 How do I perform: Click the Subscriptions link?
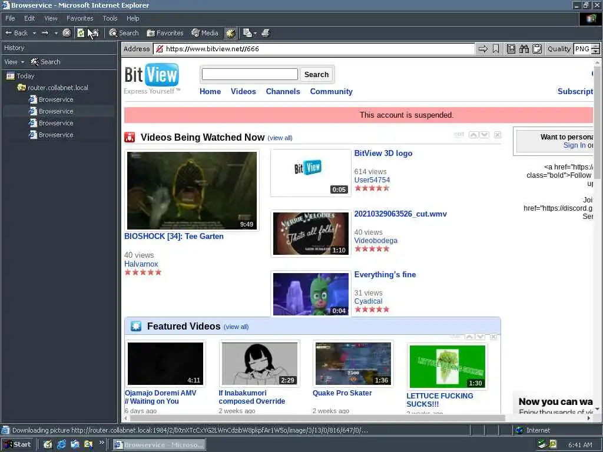(x=575, y=91)
